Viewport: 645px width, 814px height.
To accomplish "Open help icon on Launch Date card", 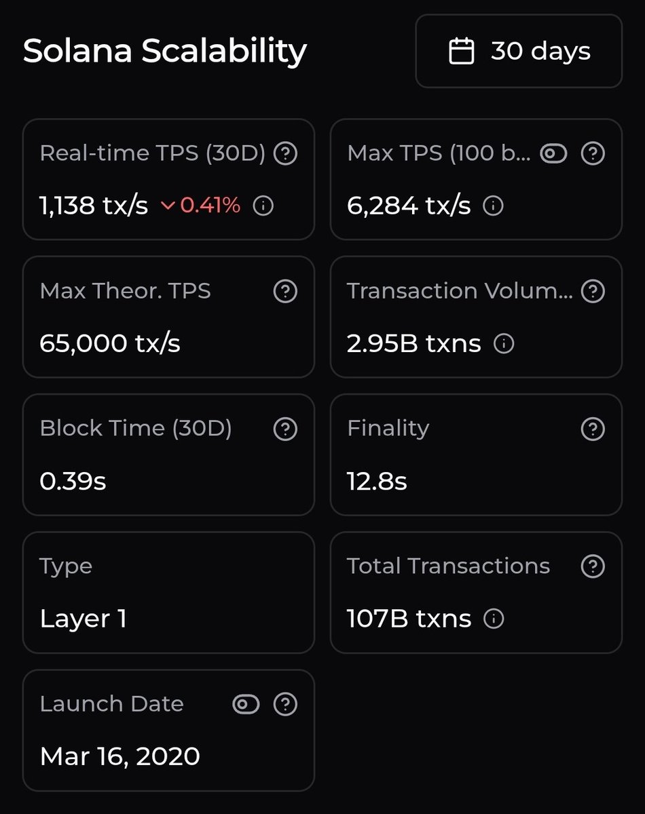I will tap(285, 705).
